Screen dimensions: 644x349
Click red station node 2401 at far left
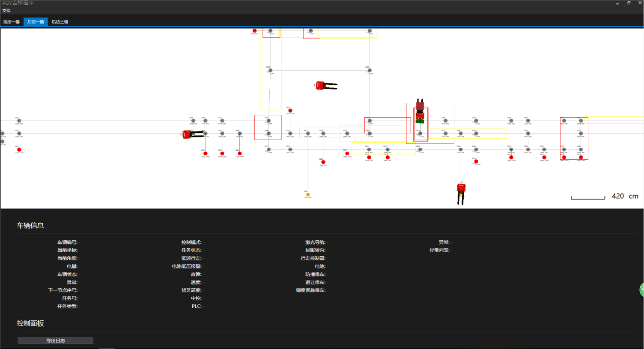19,150
